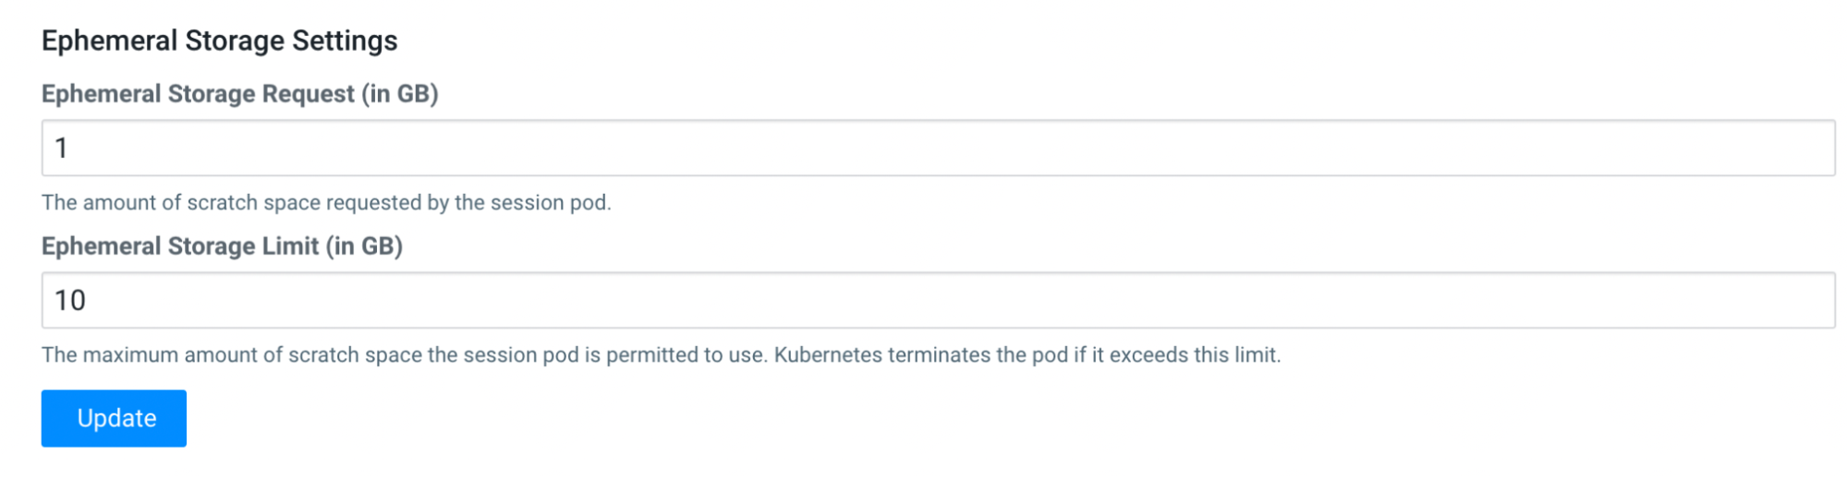Image resolution: width=1847 pixels, height=477 pixels.
Task: Click "(in GB)" in the Limit label
Action: [x=364, y=246]
